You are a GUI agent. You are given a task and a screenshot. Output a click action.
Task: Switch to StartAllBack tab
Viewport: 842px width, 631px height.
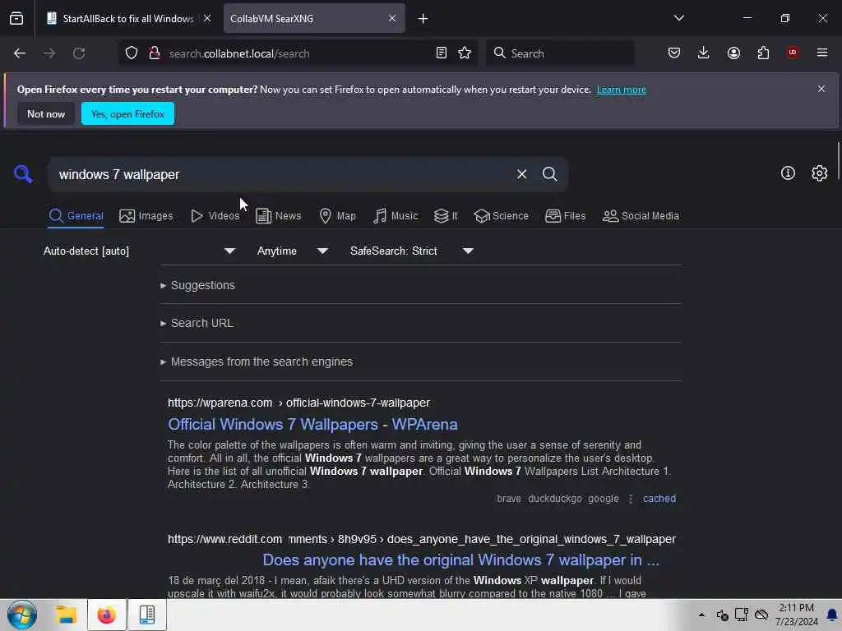tap(127, 18)
